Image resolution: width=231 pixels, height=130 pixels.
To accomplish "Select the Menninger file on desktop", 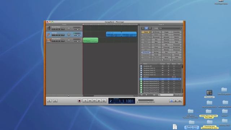I will [209, 94].
